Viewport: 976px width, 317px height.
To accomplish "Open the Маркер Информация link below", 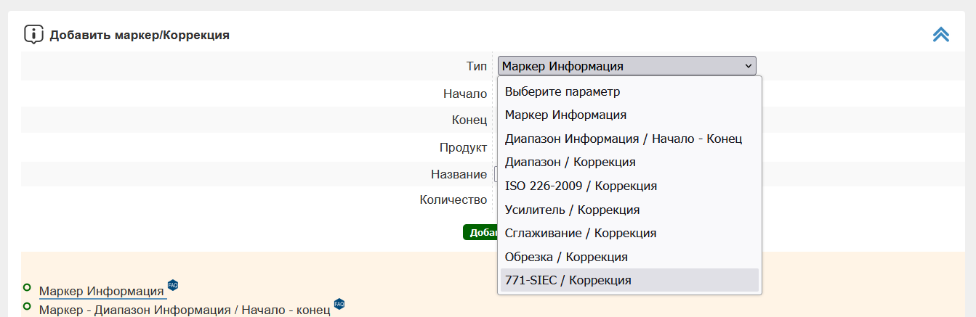I will click(101, 292).
